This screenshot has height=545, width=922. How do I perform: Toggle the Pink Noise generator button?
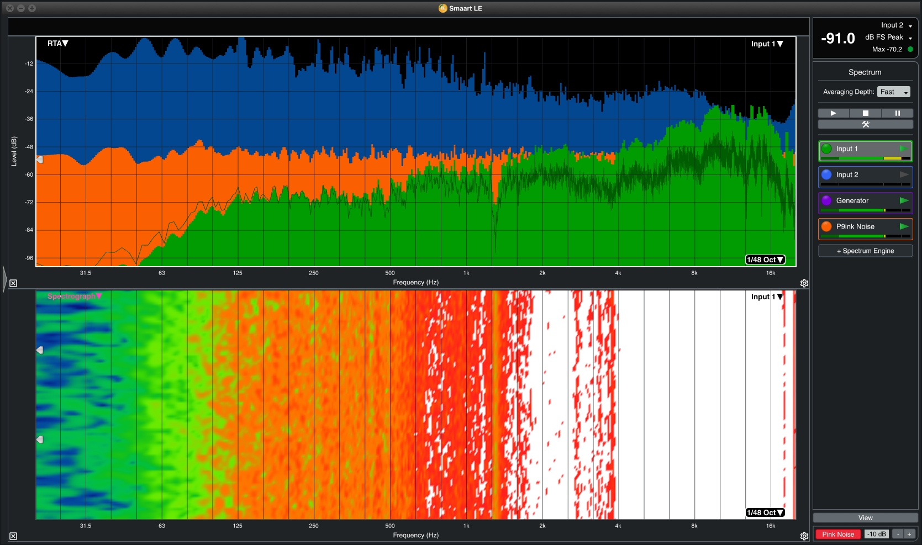pos(837,534)
